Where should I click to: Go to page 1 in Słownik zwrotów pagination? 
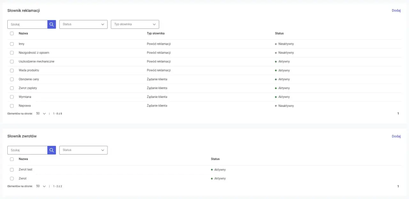tap(398, 186)
